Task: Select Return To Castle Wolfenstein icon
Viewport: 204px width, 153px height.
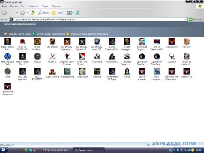Action: click(x=186, y=56)
